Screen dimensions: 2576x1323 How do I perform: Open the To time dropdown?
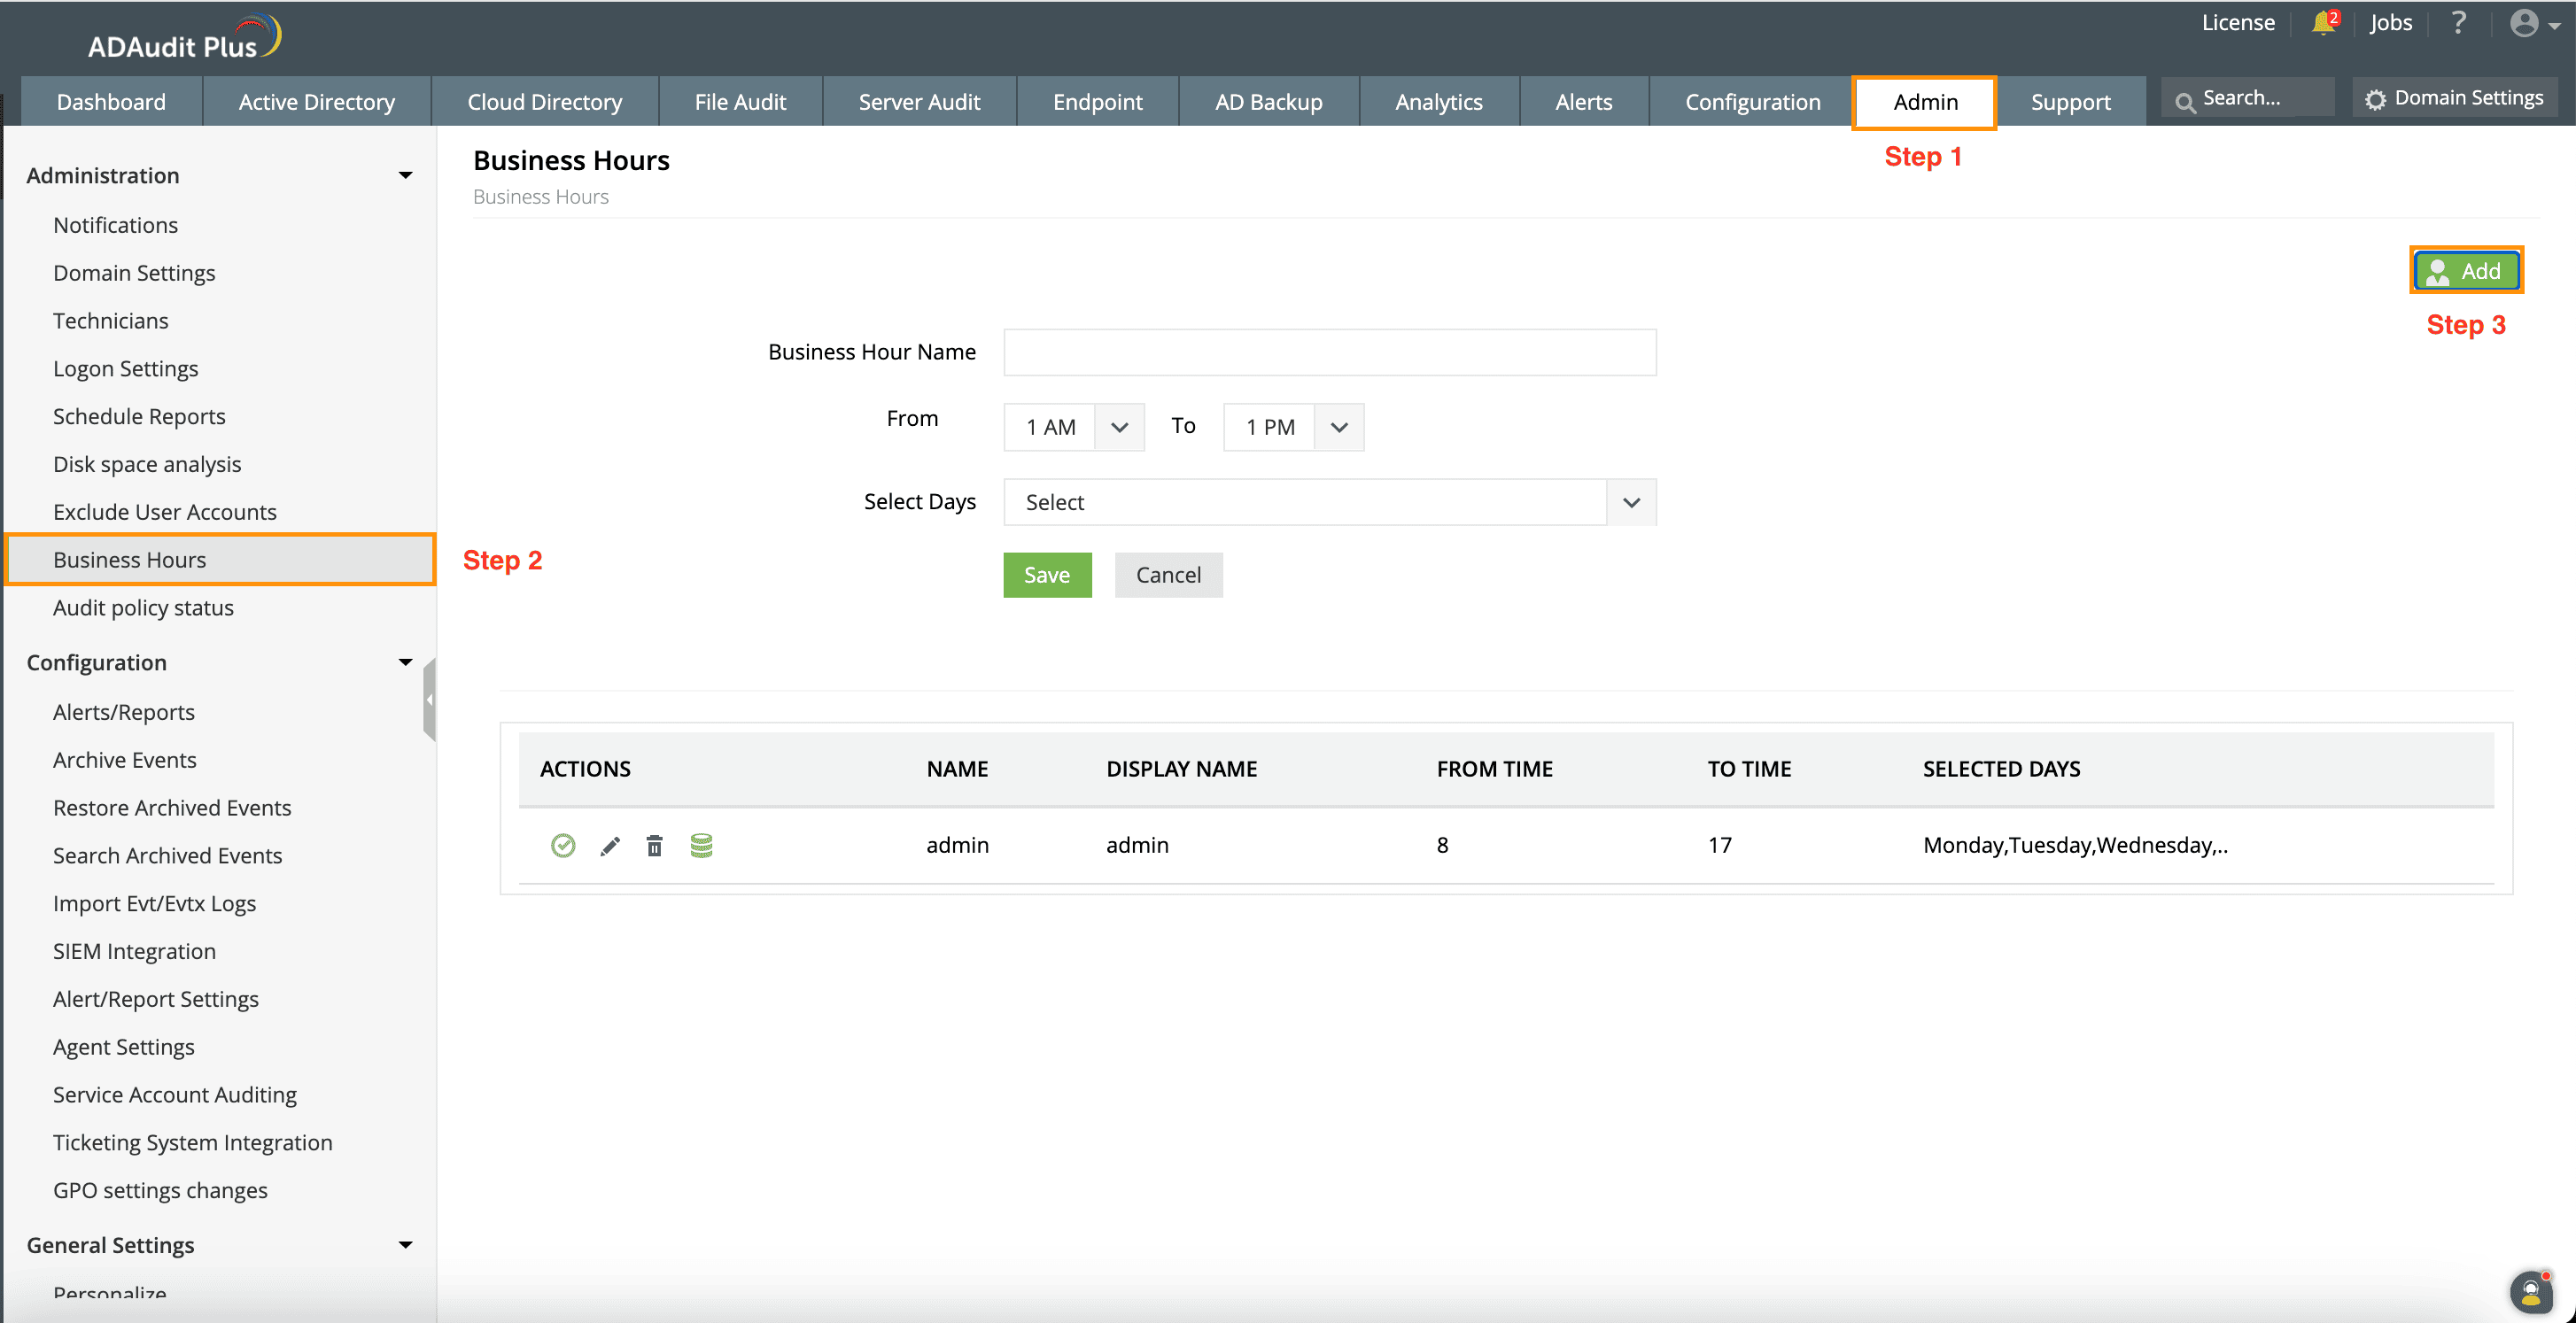pos(1339,427)
